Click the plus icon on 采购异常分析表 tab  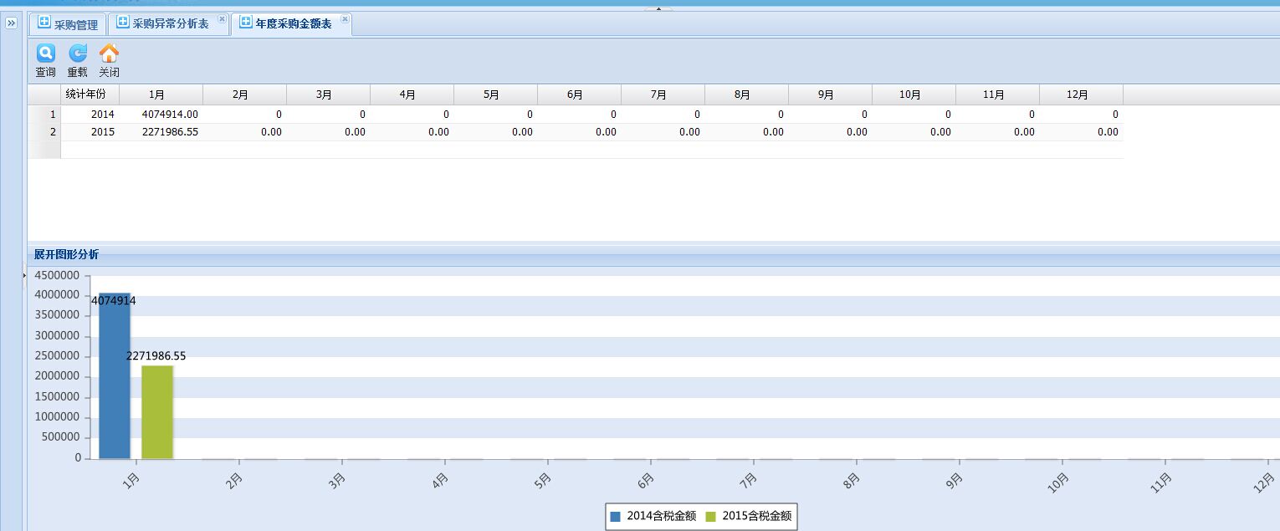click(x=123, y=23)
